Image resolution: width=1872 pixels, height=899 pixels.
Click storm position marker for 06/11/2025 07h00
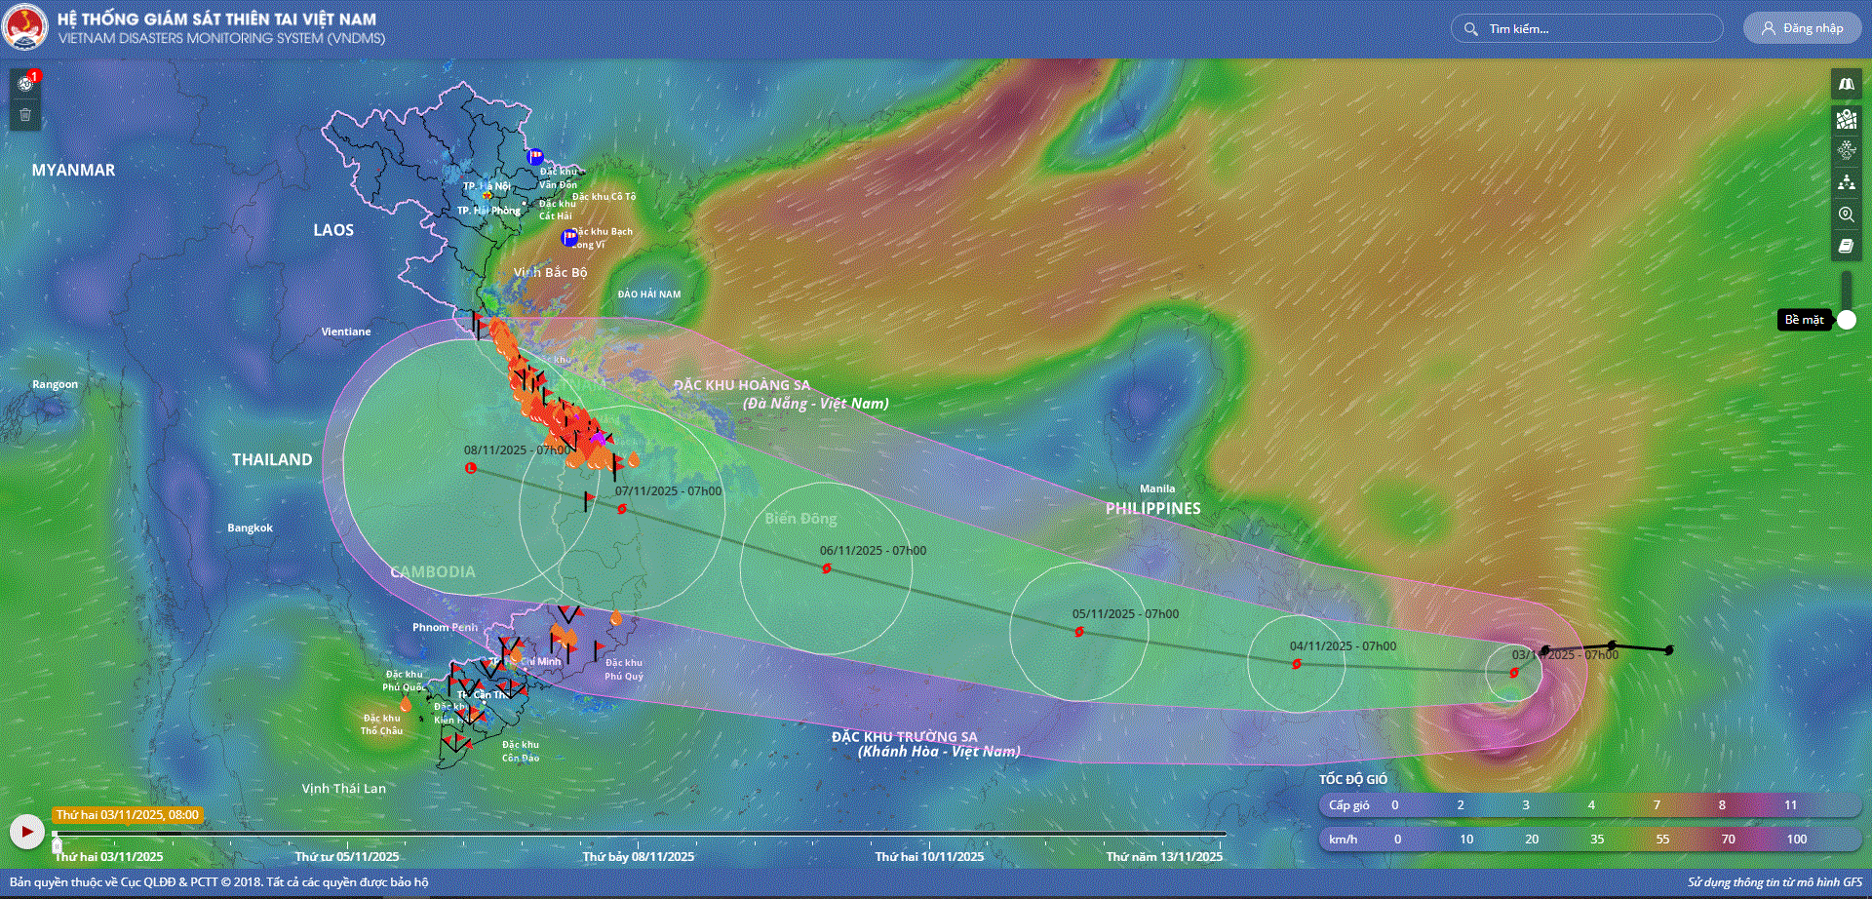tap(827, 568)
